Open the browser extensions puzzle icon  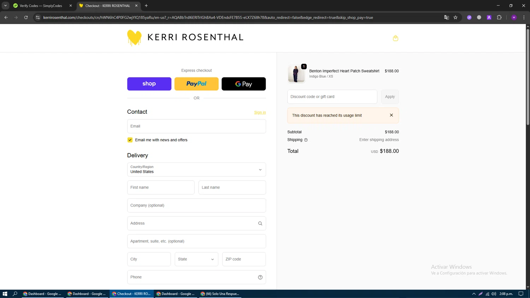tap(499, 17)
